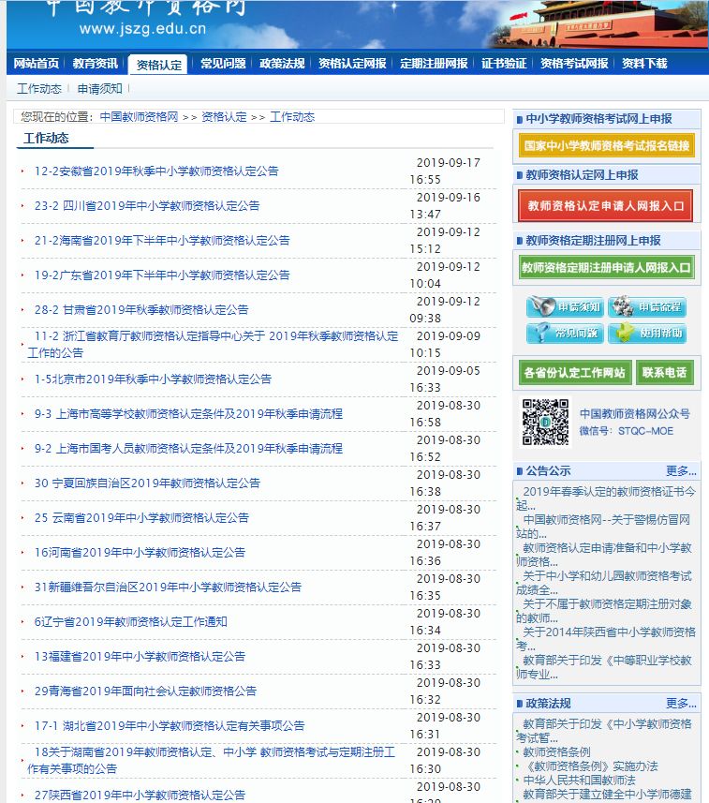Open 证书验证 navigation item

504,64
